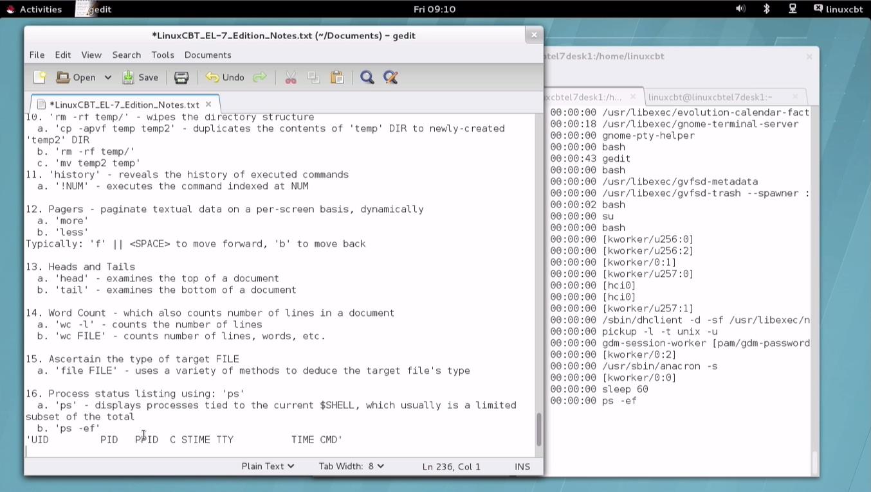871x492 pixels.
Task: Close the terminal window behind
Action: tap(809, 57)
